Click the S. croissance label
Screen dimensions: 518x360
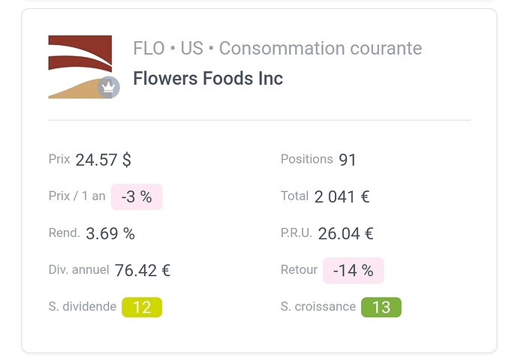[x=318, y=307]
